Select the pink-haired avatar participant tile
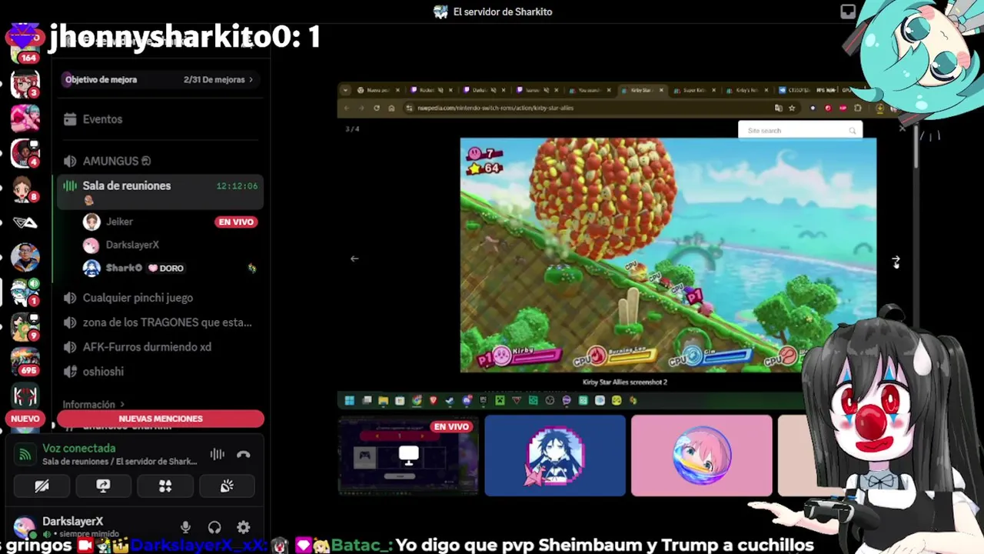Image resolution: width=984 pixels, height=554 pixels. 702,456
